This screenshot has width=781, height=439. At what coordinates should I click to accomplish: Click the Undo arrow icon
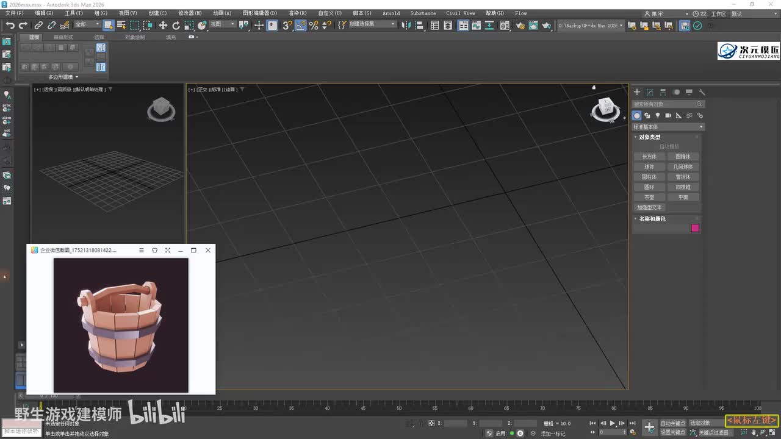[x=10, y=26]
